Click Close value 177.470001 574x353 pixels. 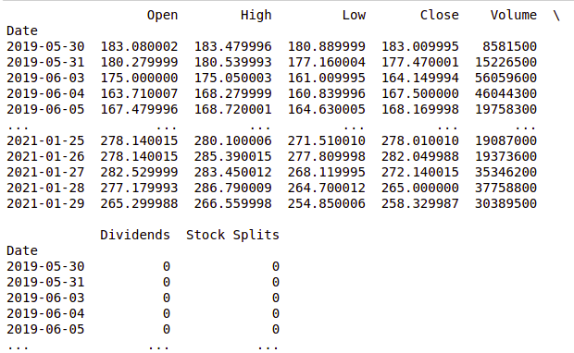[x=420, y=62]
